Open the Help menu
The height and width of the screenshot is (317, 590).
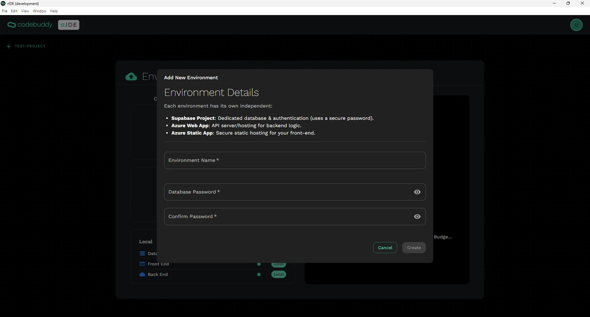[54, 11]
